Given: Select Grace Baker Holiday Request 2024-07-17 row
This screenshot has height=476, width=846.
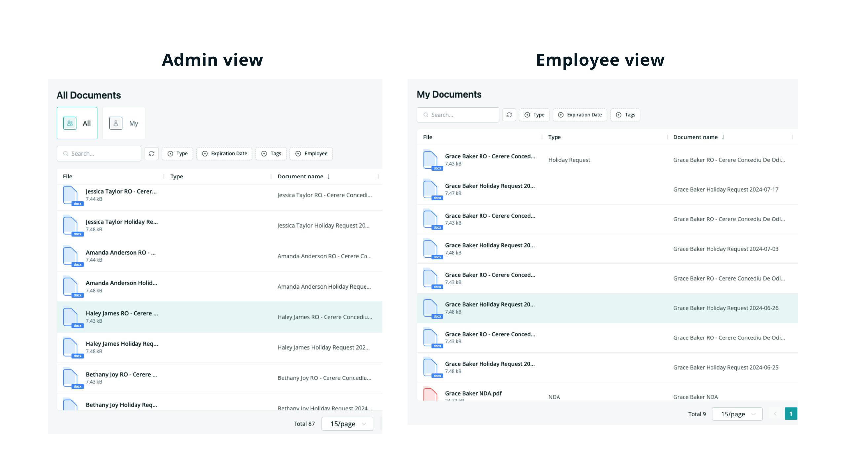Looking at the screenshot, I should (607, 190).
